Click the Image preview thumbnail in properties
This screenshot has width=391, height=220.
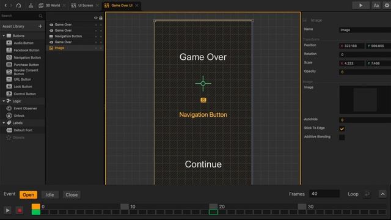(365, 100)
